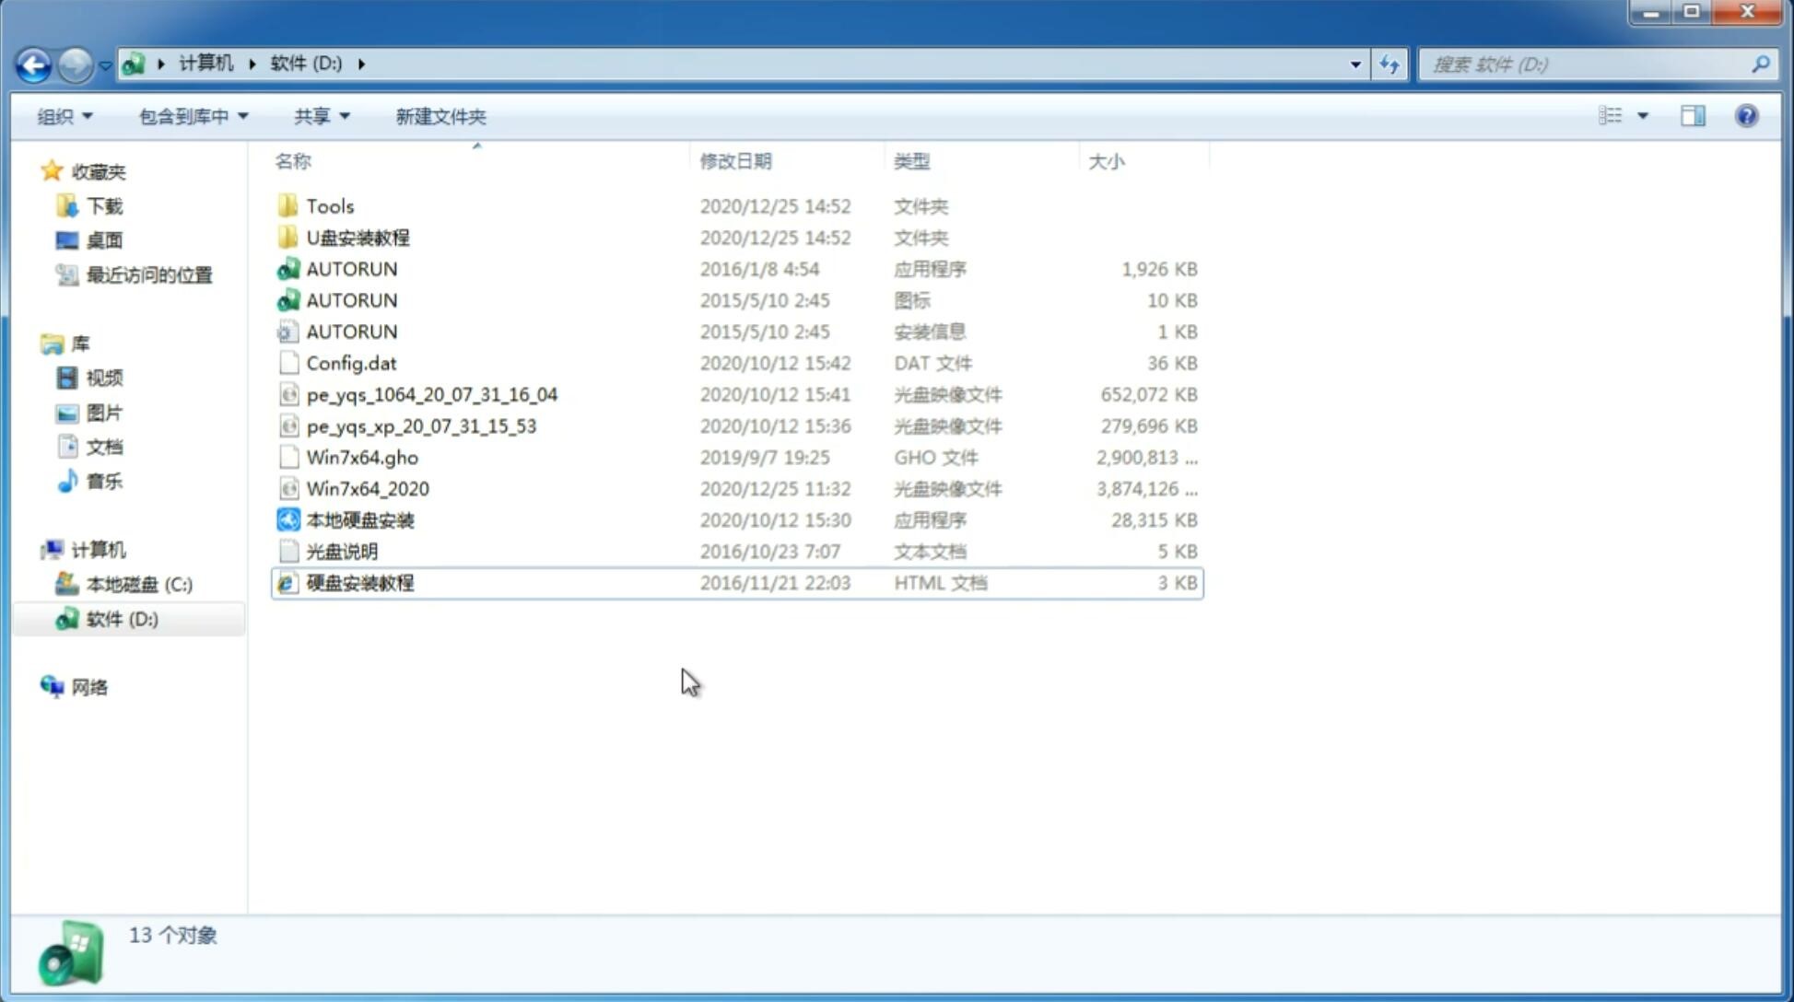Open pe_yqs_1064 disc image file
Viewport: 1794px width, 1002px height.
point(431,392)
